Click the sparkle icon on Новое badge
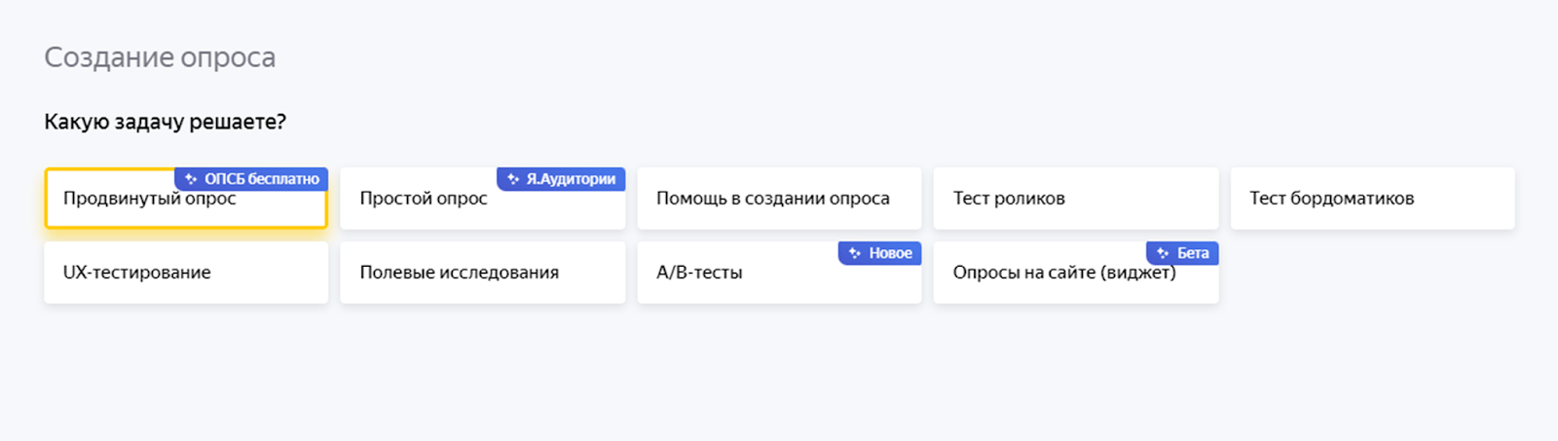This screenshot has width=1558, height=441. [855, 253]
